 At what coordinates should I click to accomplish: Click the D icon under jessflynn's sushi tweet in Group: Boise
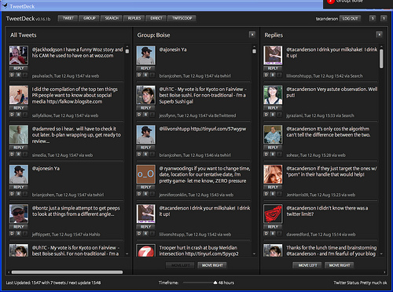click(x=139, y=115)
